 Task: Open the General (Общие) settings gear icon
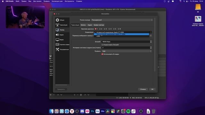(57, 20)
